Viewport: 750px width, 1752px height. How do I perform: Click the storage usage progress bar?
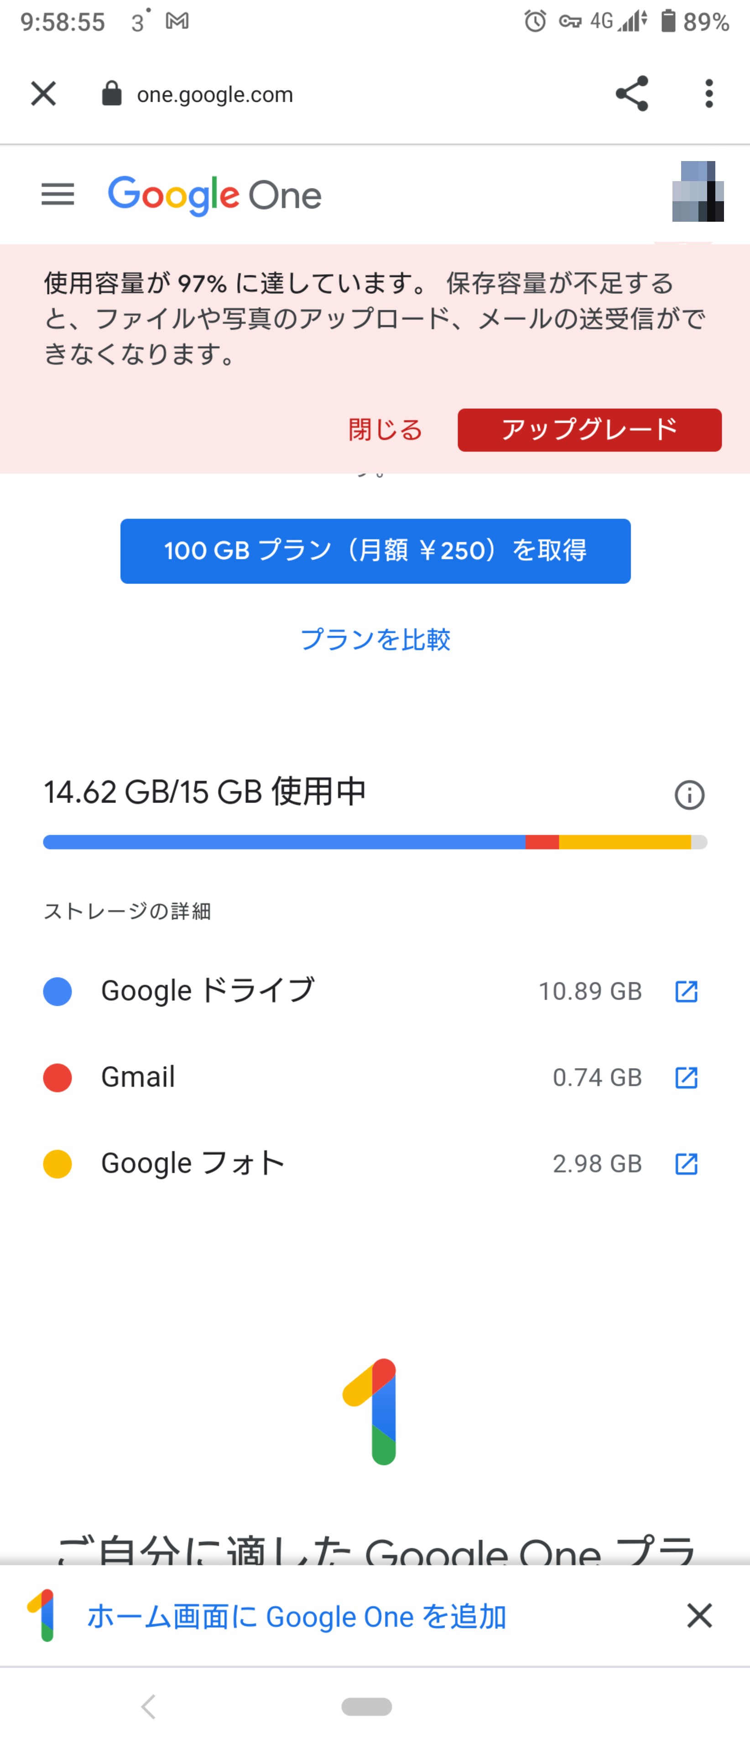(375, 842)
